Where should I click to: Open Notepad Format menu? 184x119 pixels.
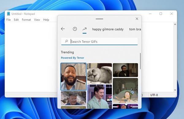(26, 20)
